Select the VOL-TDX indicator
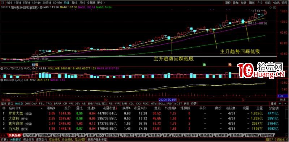This screenshot has height=142, width=289. [101, 104]
